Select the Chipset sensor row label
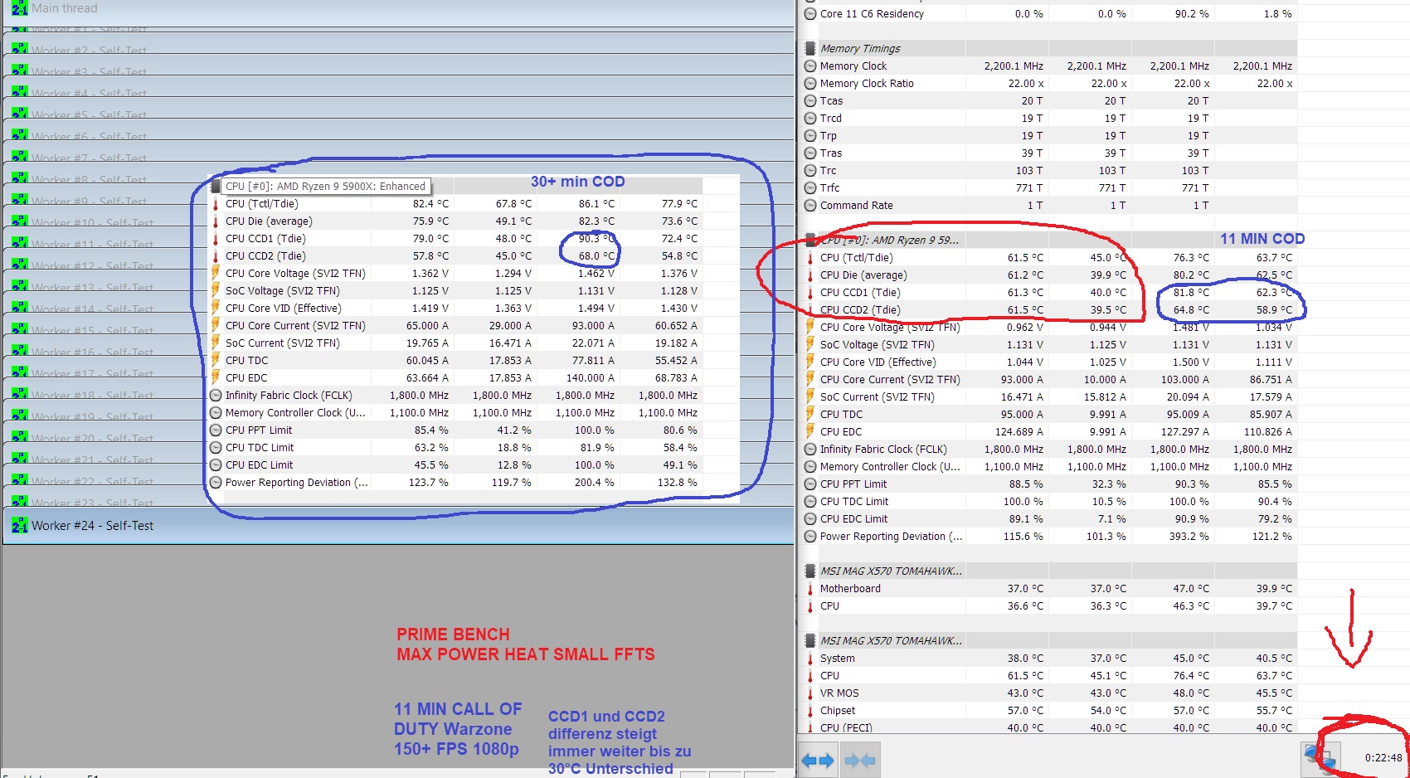Screen dimensions: 1410x778 pyautogui.click(x=838, y=710)
